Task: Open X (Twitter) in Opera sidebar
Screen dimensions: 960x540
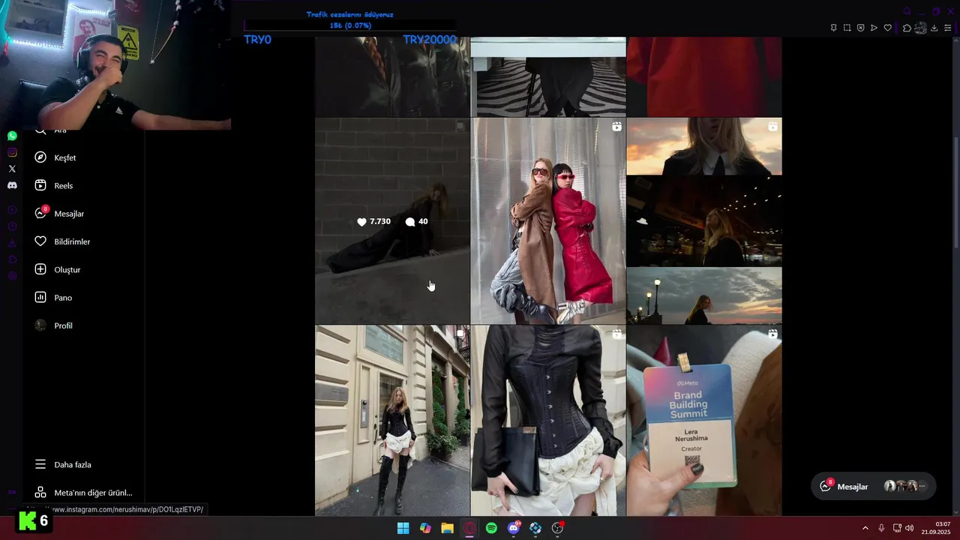Action: [x=12, y=169]
